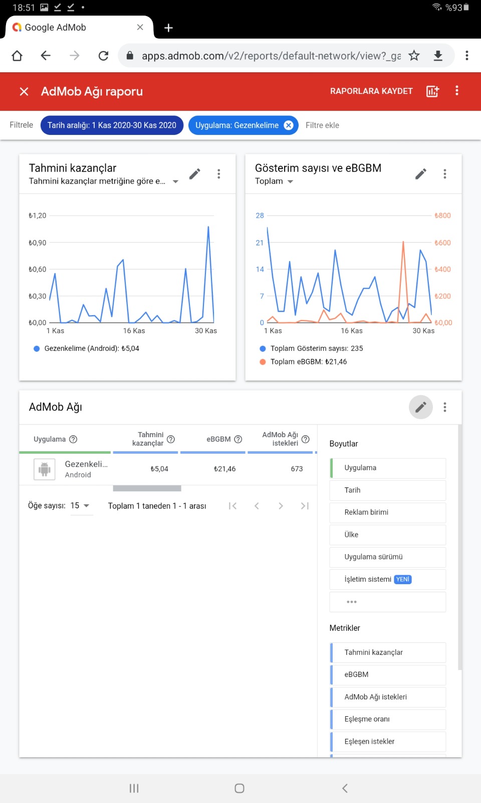Click RAPORLARA KAYDET button

371,91
